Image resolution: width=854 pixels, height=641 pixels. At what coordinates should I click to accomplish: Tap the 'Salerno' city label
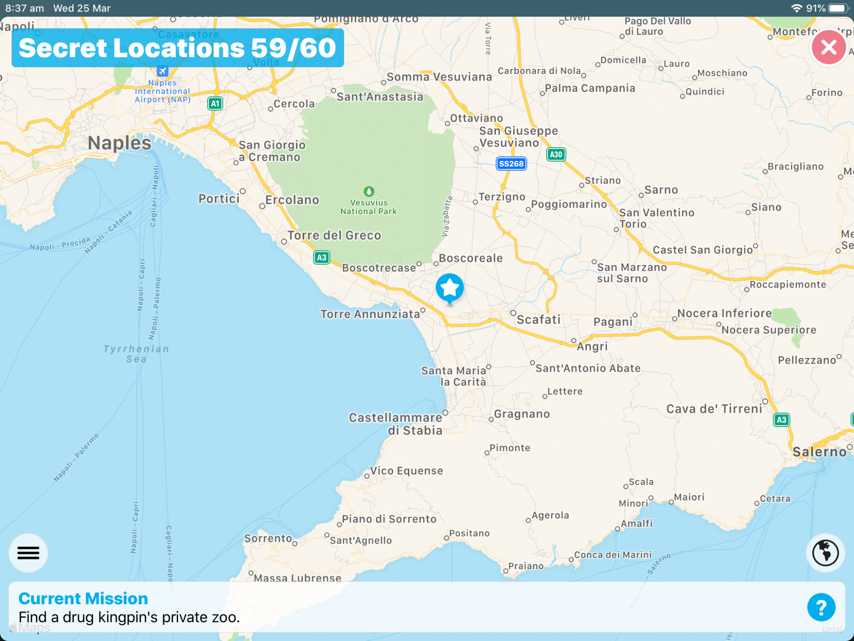[x=819, y=452]
